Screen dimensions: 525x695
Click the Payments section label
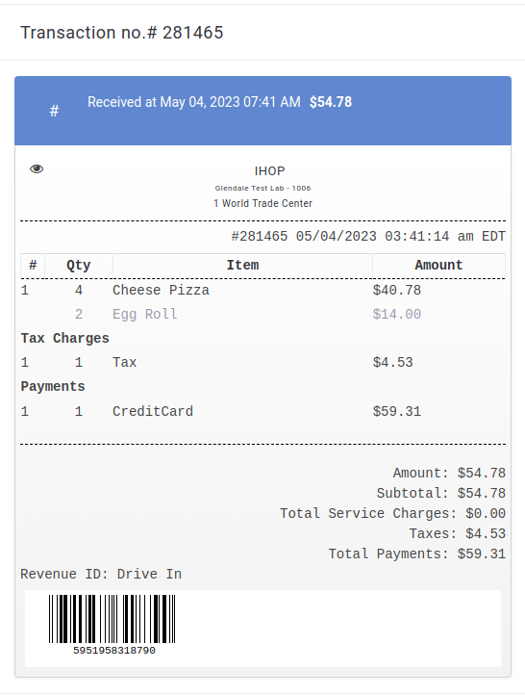pos(53,387)
